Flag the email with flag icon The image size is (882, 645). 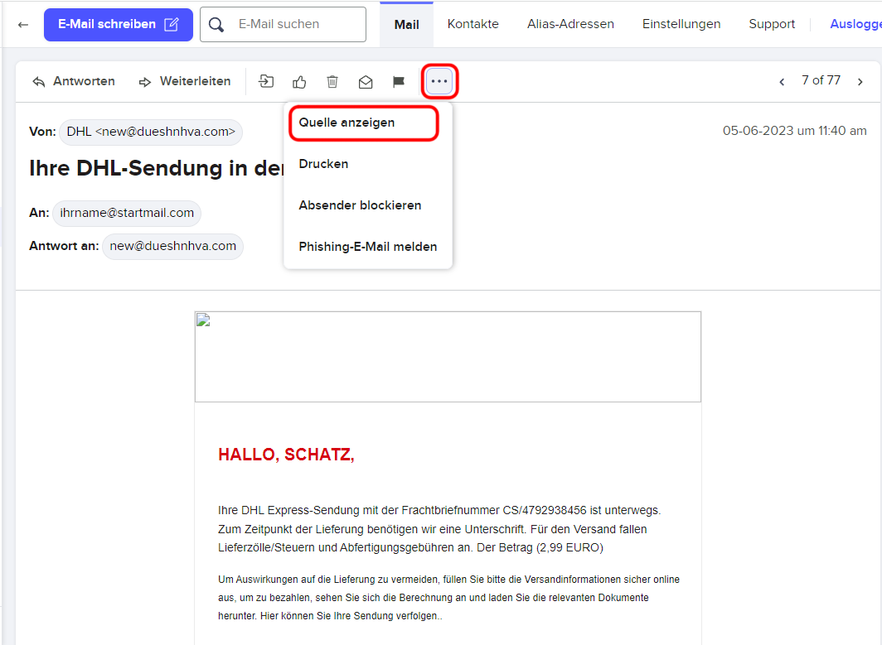[398, 82]
